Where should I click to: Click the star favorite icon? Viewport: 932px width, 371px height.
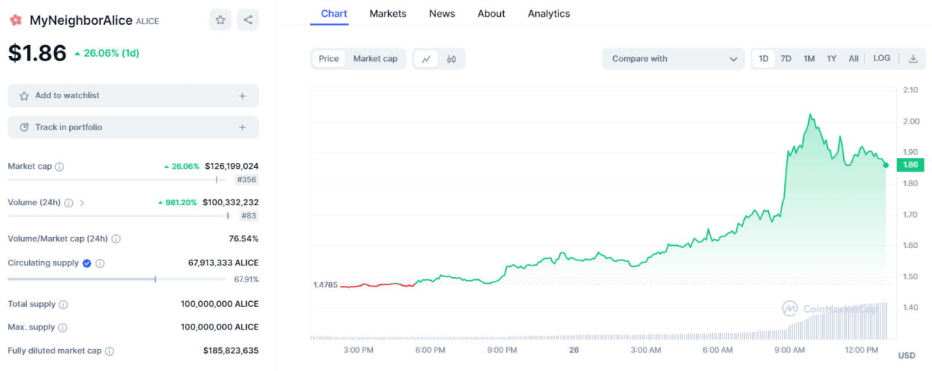click(x=220, y=20)
